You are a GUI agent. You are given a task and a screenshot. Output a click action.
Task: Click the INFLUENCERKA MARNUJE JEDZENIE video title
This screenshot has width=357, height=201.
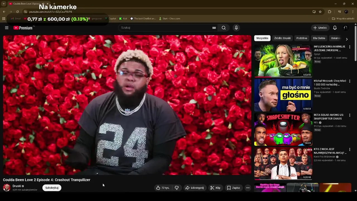click(329, 49)
